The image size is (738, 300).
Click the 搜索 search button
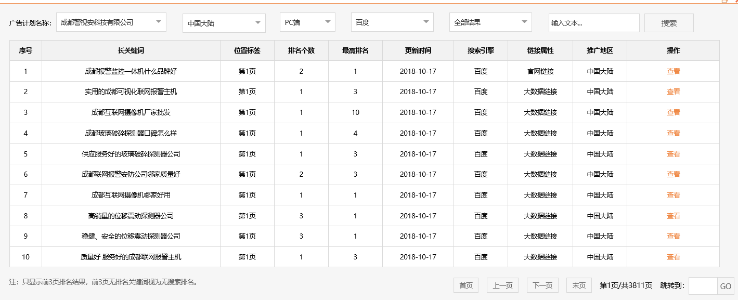coord(669,22)
